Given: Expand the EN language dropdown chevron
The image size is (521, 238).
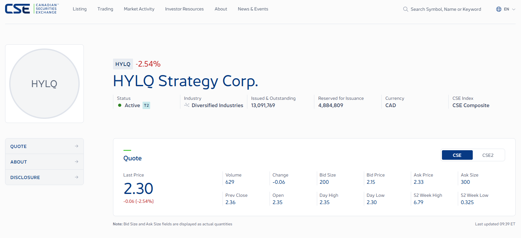Looking at the screenshot, I should click(x=514, y=9).
